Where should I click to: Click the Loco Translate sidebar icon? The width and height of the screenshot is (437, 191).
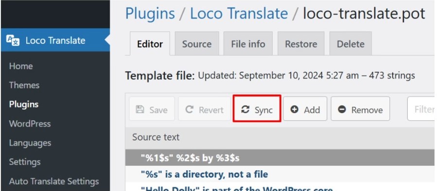(x=13, y=40)
